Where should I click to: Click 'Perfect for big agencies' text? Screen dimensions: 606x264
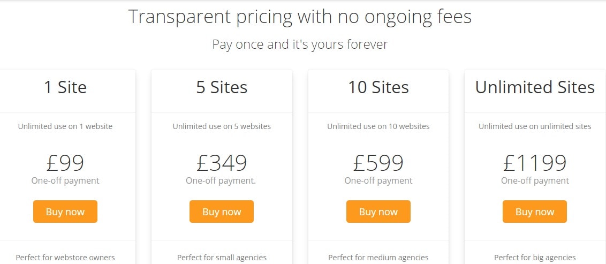[x=535, y=258]
